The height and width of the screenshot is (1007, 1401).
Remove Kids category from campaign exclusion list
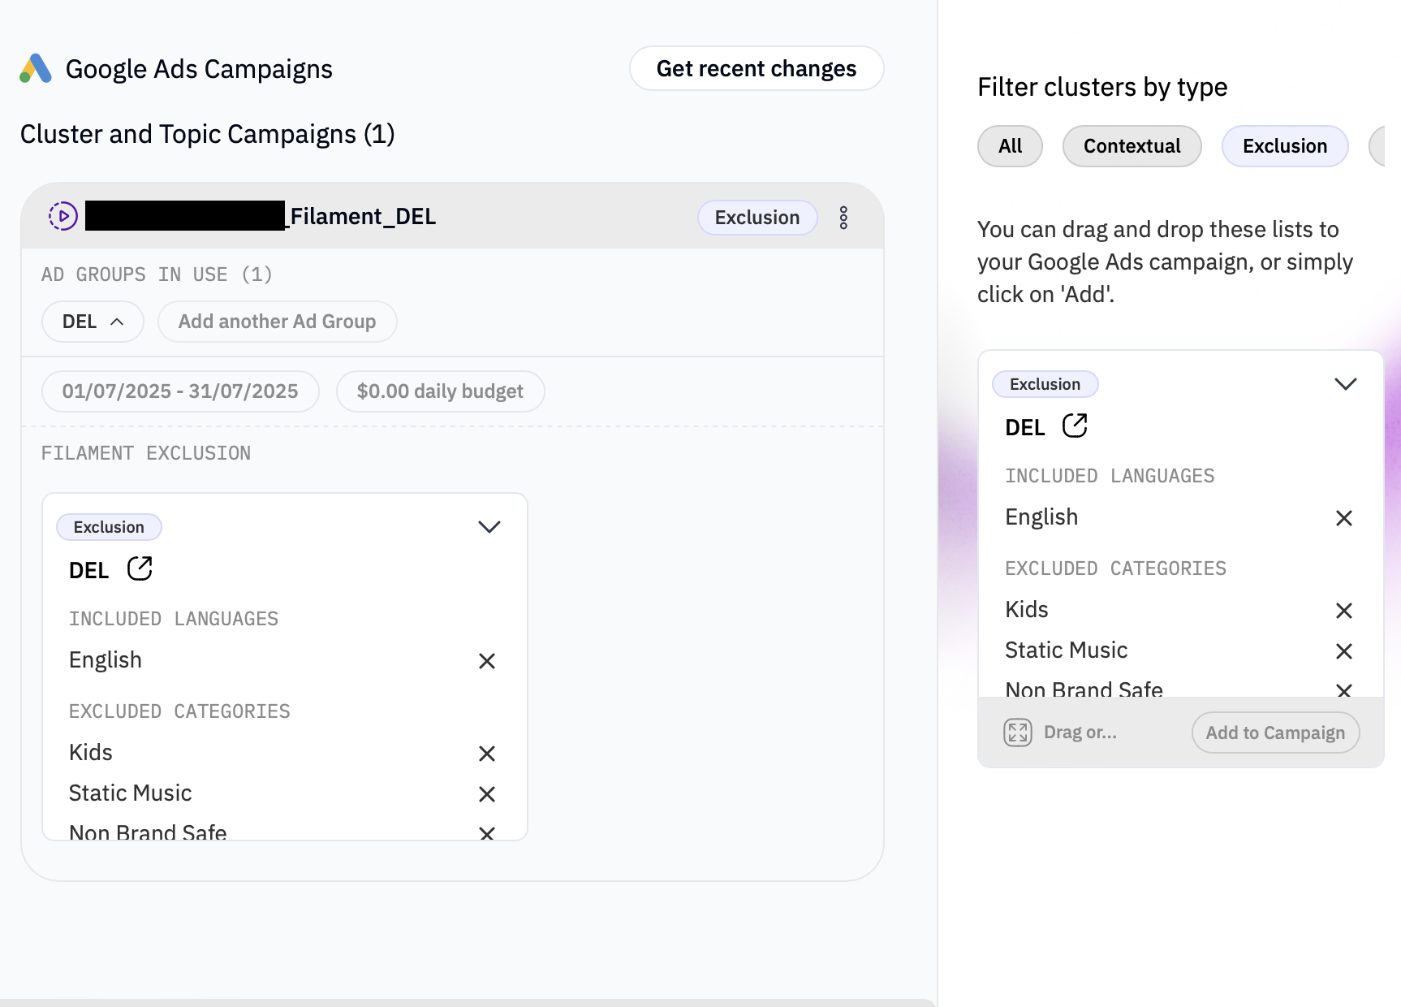487,754
